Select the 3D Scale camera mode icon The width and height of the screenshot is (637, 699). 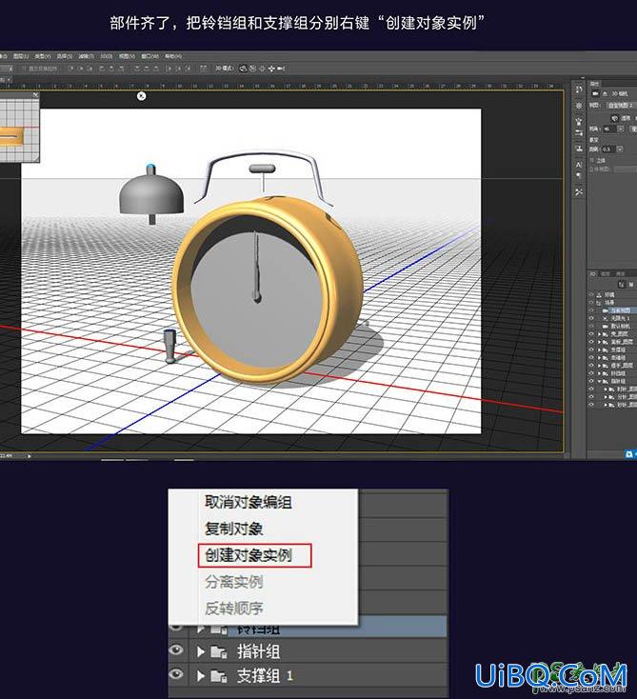pyautogui.click(x=281, y=69)
